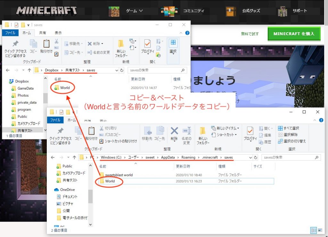Open Delete (削除) dropdown in back window
Image resolution: width=328 pixels, height=237 pixels.
coord(102,43)
